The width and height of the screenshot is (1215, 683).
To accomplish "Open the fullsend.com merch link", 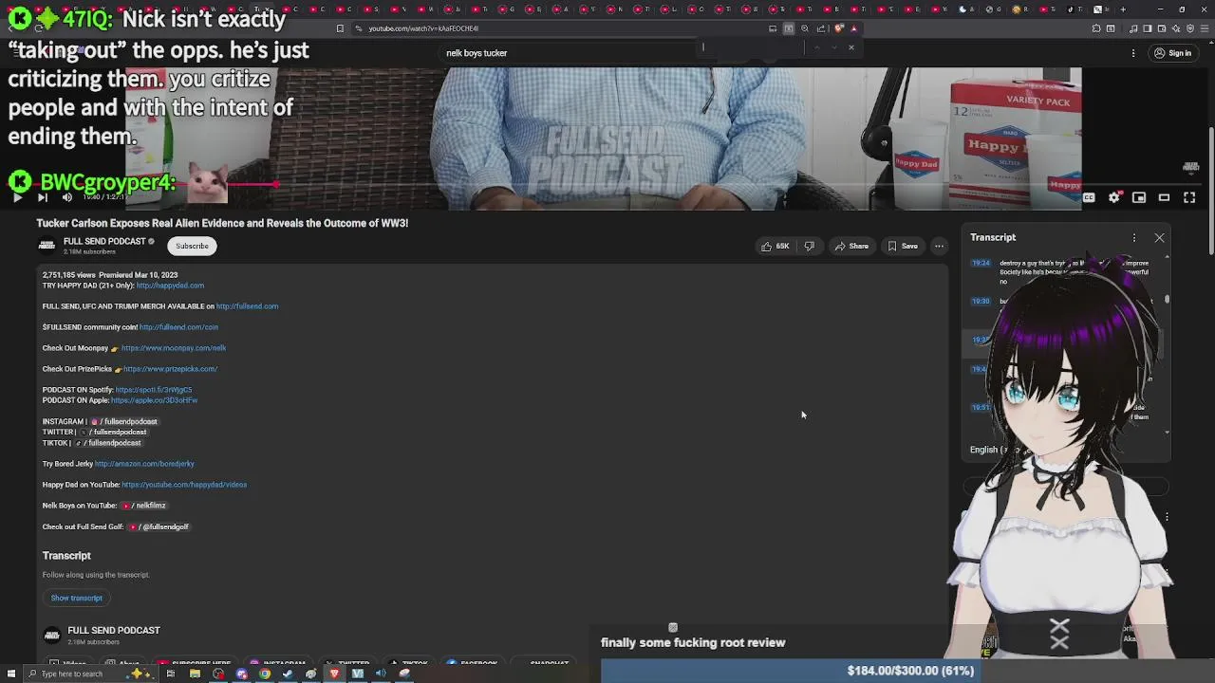I will click(x=247, y=306).
